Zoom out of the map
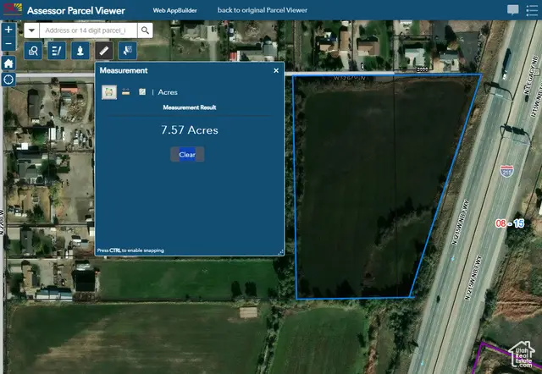This screenshot has height=374, width=542. point(8,44)
